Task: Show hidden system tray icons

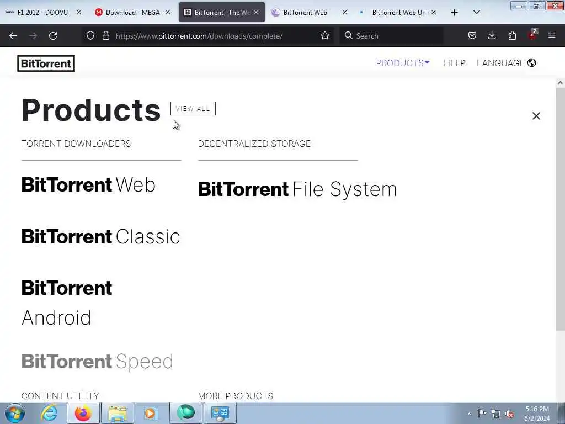Action: coord(469,414)
